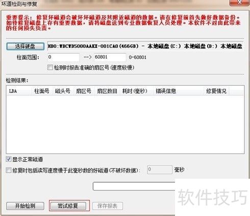Focus the ending cylinder field 60801

(x=110, y=57)
